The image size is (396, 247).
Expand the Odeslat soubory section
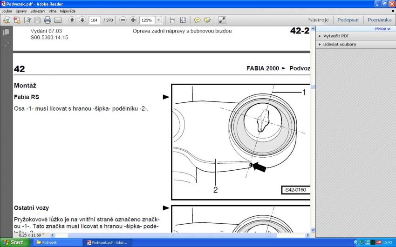pos(339,44)
